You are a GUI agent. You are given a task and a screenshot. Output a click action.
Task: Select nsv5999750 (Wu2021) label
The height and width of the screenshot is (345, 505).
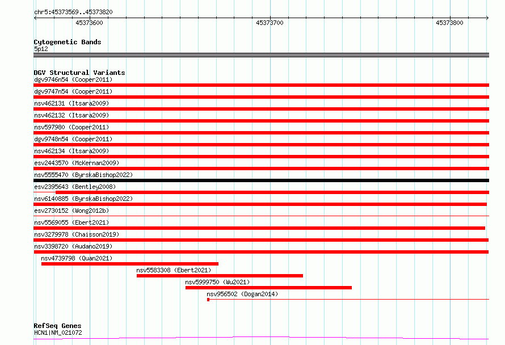coord(217,282)
